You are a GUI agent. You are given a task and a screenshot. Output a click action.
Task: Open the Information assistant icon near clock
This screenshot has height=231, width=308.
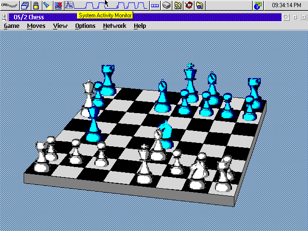coord(258,5)
